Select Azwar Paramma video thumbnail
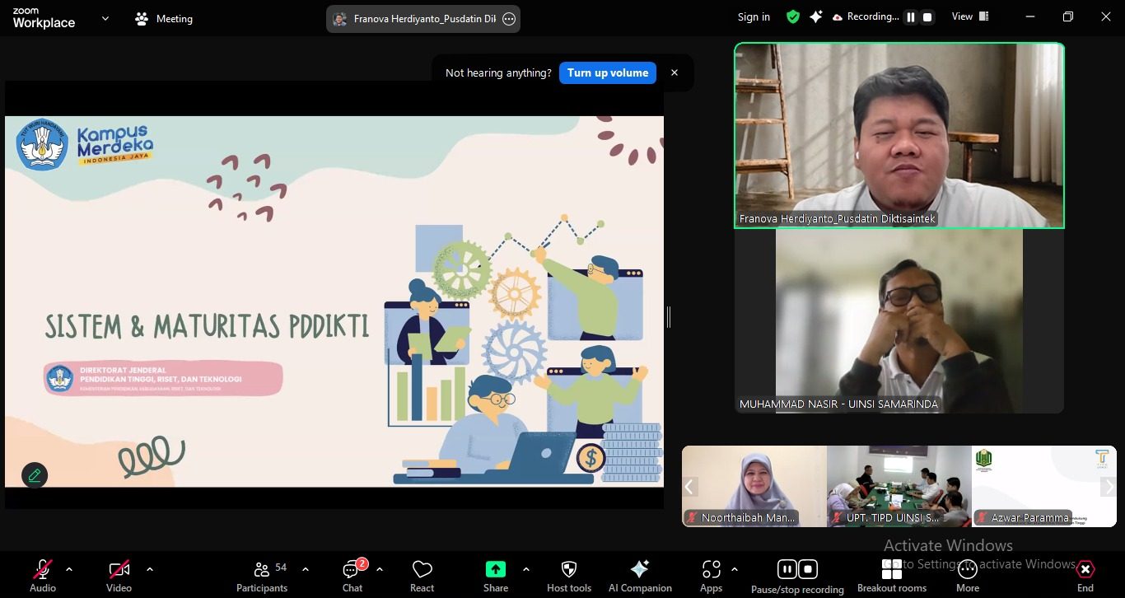 click(x=1044, y=486)
